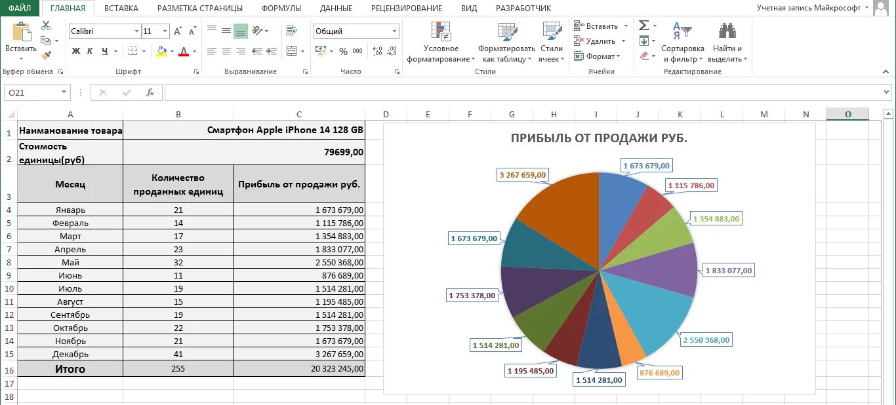Image resolution: width=896 pixels, height=405 pixels.
Task: Apply yellow fill color to cell
Action: pos(161,51)
